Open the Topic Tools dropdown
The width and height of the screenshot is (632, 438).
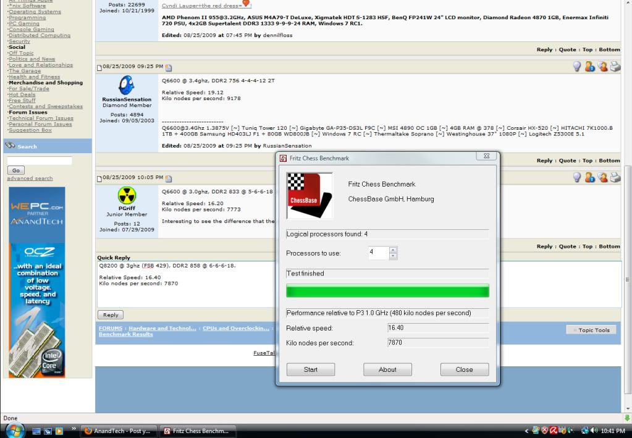pos(591,330)
